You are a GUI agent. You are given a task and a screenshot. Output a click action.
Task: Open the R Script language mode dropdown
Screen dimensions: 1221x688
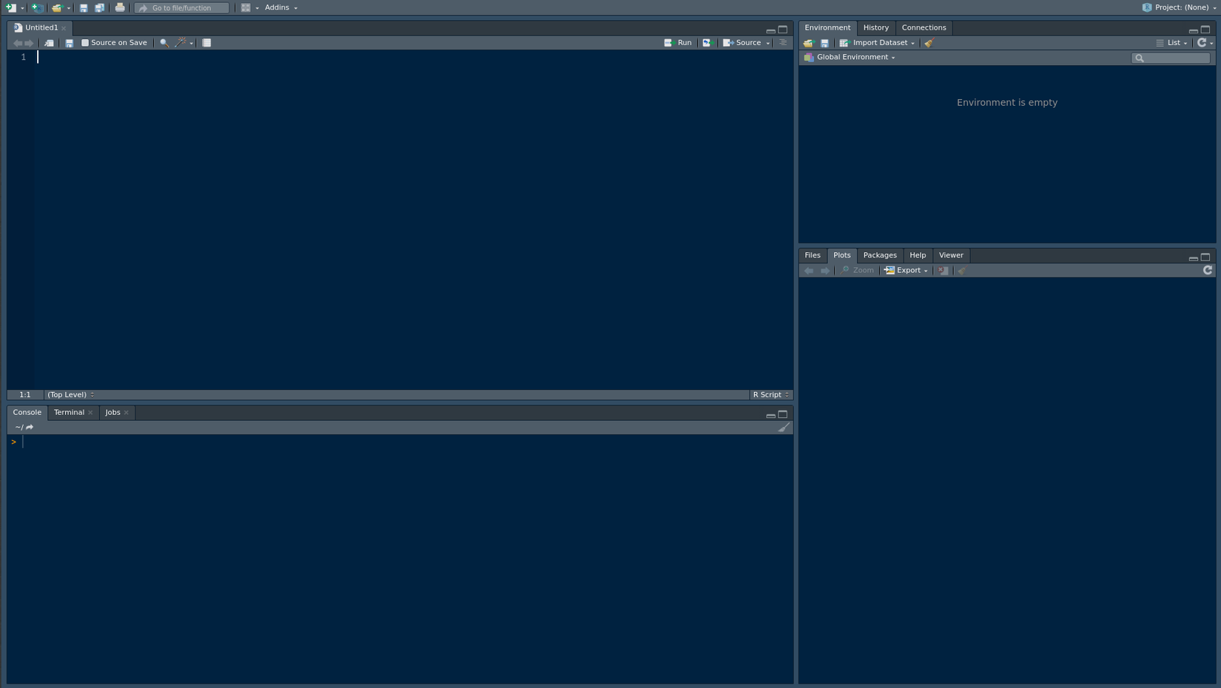click(x=770, y=394)
